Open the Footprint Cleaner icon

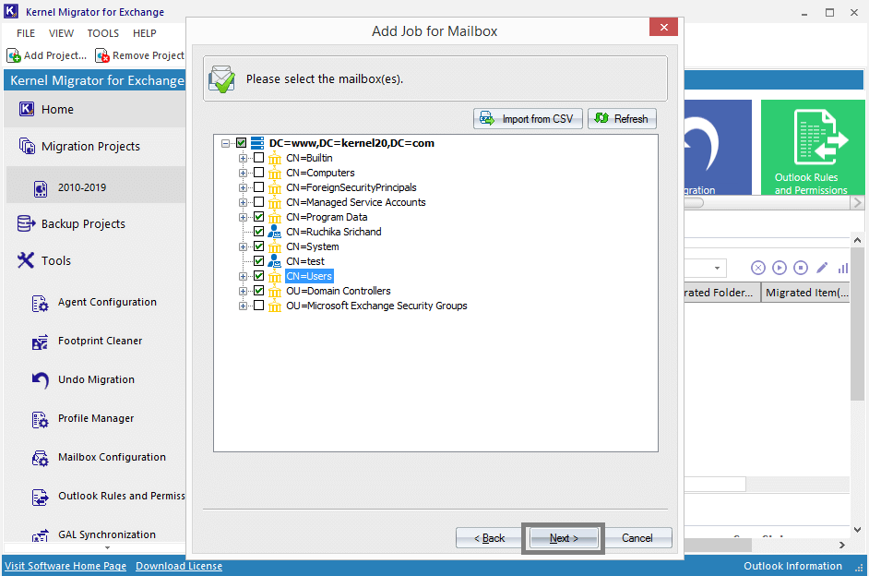40,342
